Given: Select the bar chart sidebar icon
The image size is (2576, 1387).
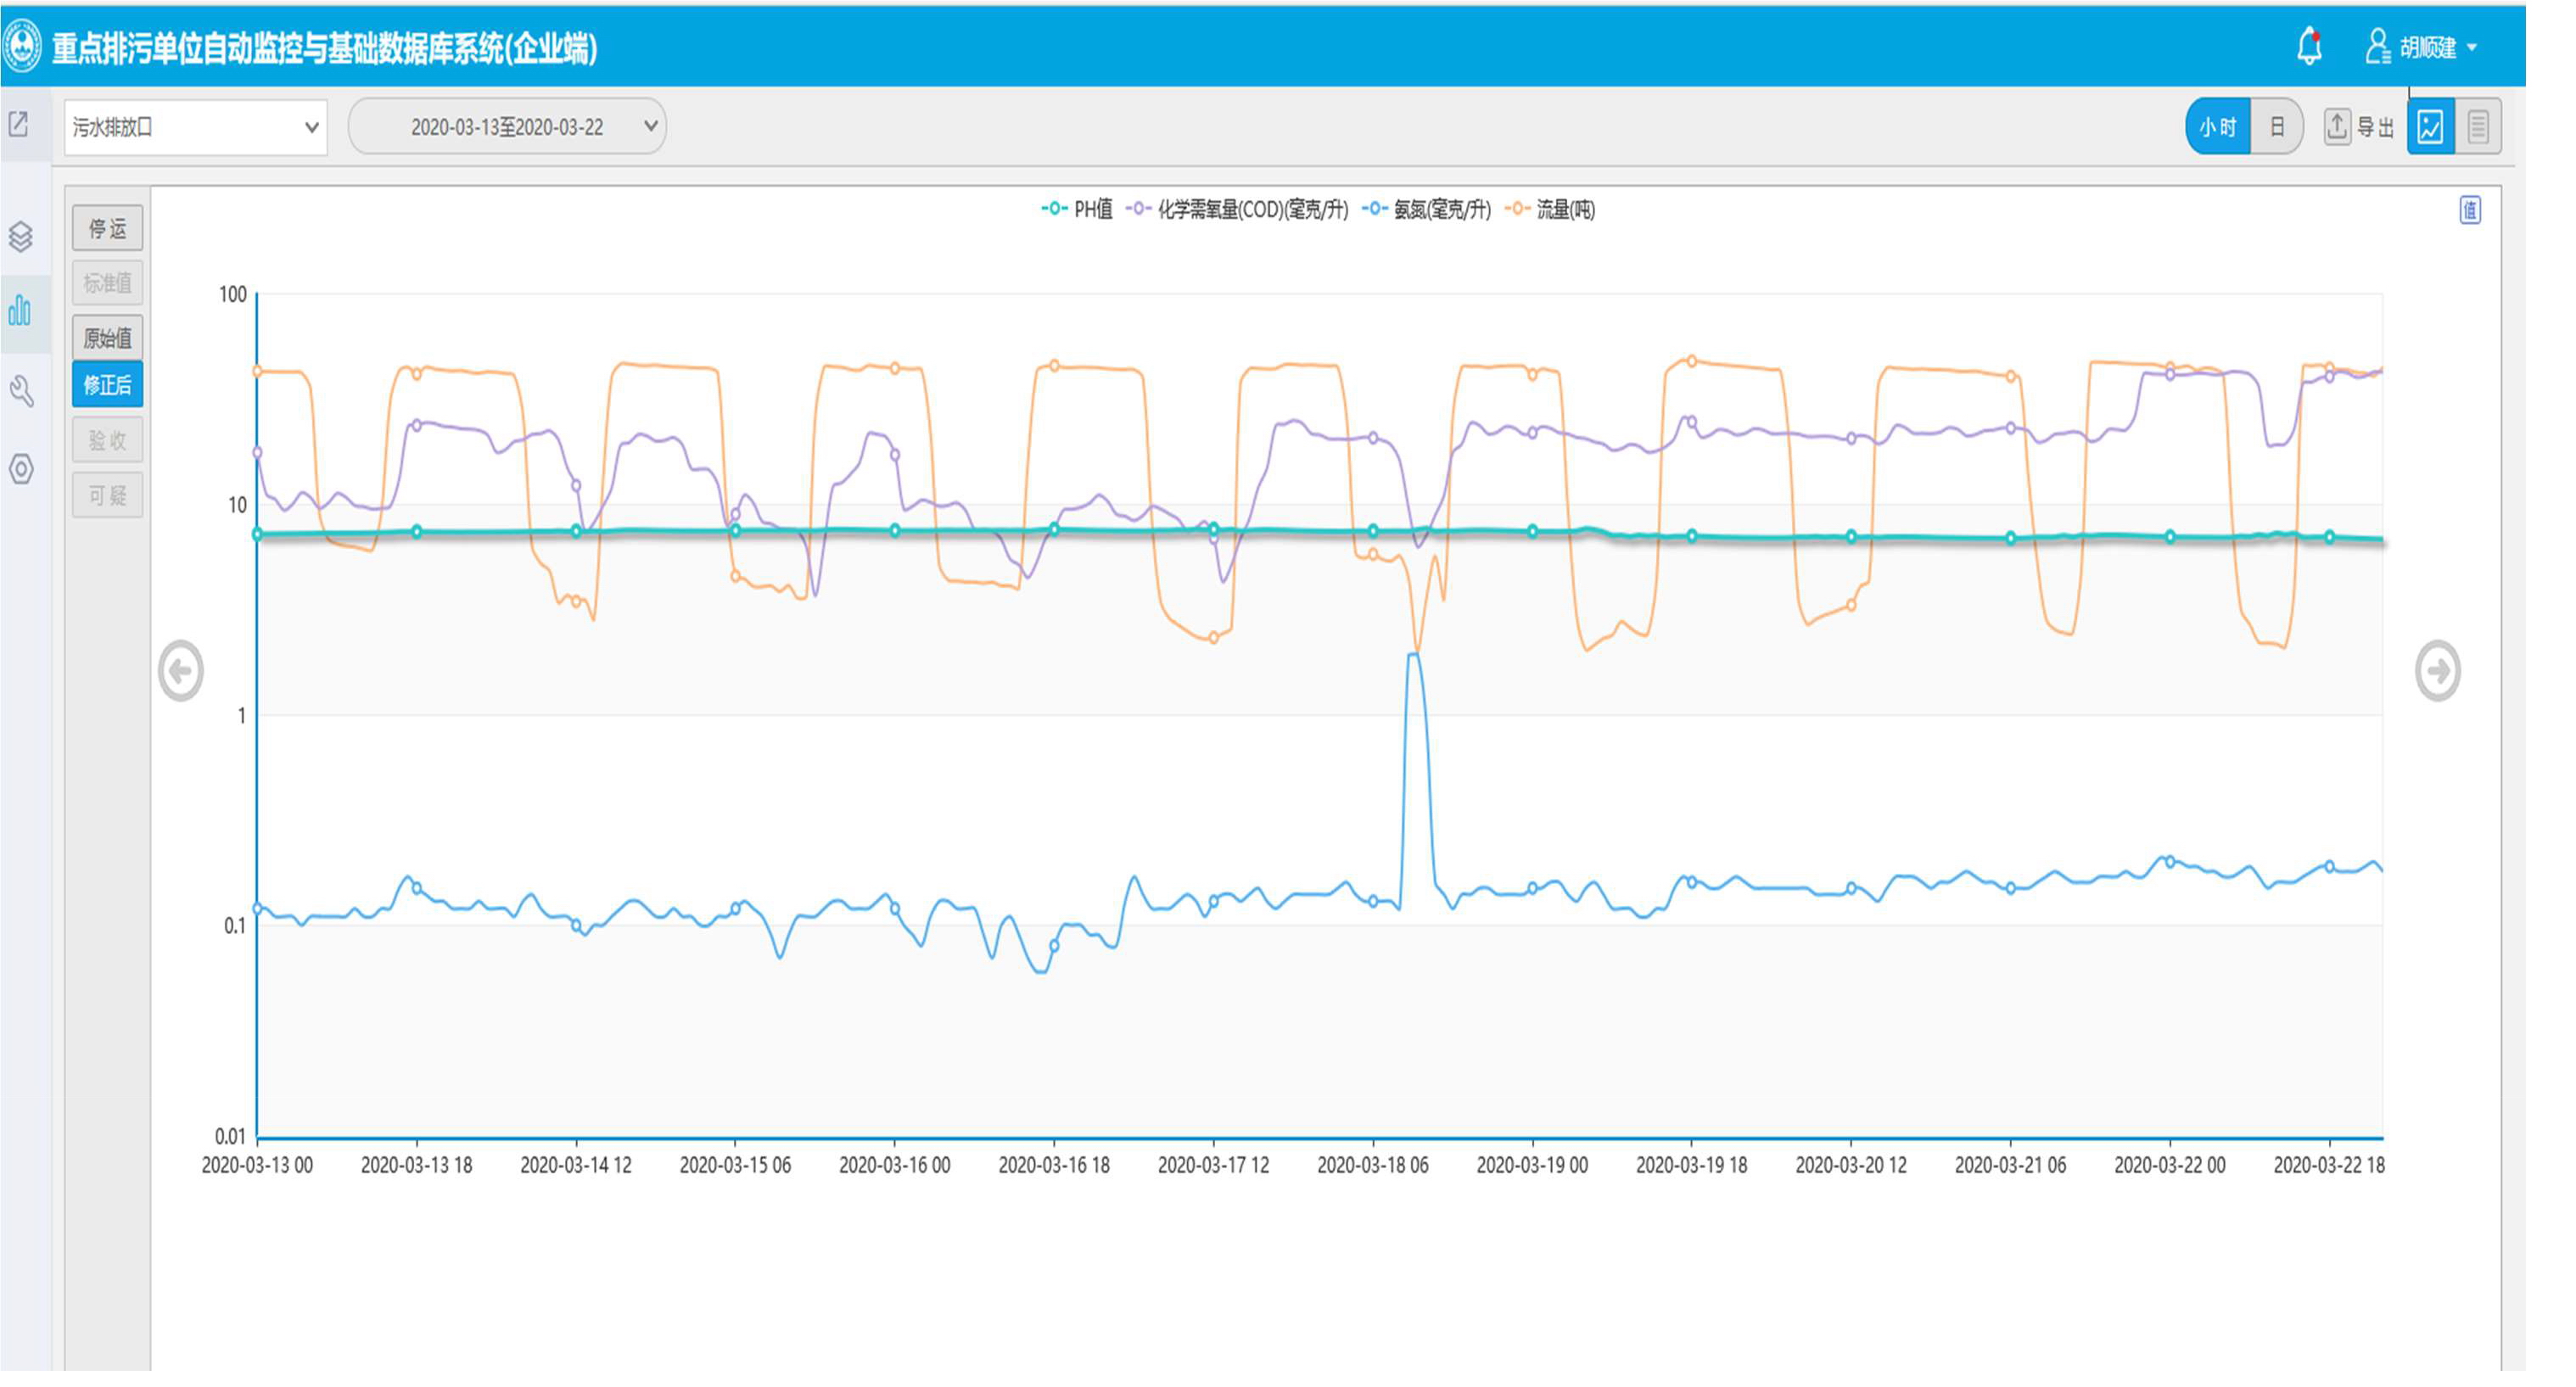Looking at the screenshot, I should 20,310.
